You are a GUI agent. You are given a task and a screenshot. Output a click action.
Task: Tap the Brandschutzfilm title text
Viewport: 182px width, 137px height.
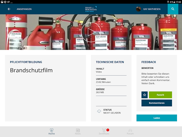pos(31,70)
